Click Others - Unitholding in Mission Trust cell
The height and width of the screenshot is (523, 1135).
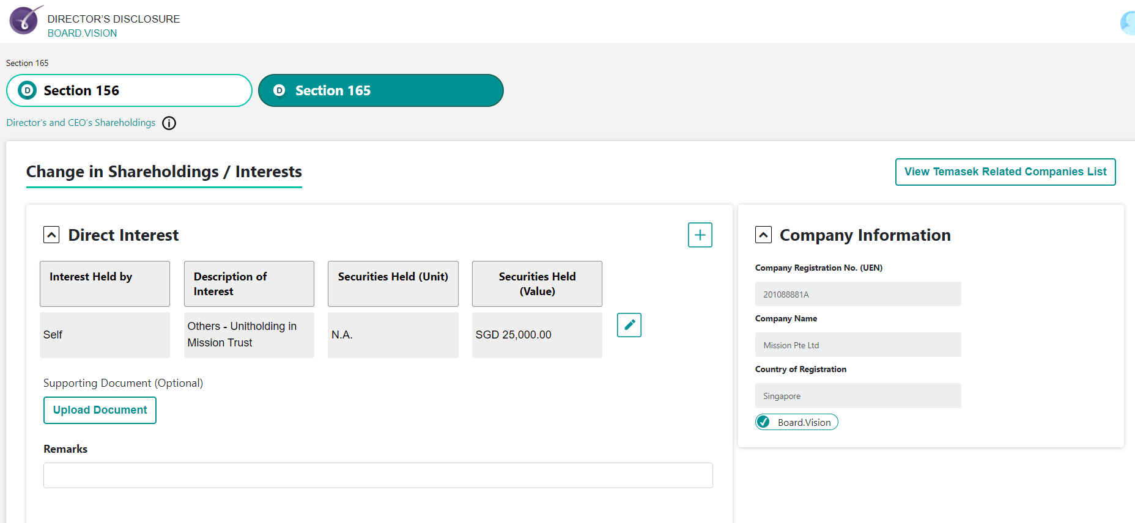click(x=249, y=335)
